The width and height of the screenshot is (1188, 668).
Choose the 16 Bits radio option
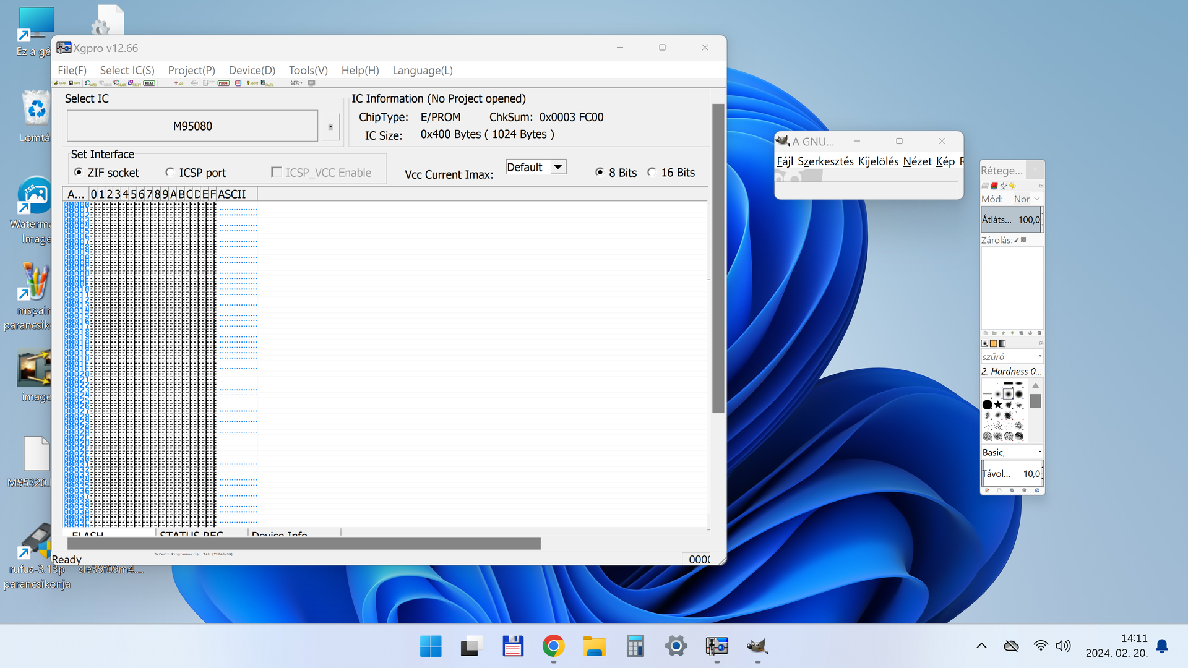point(652,172)
